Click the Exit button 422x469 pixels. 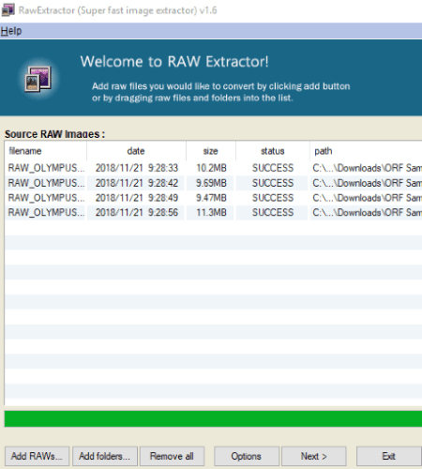pyautogui.click(x=389, y=456)
